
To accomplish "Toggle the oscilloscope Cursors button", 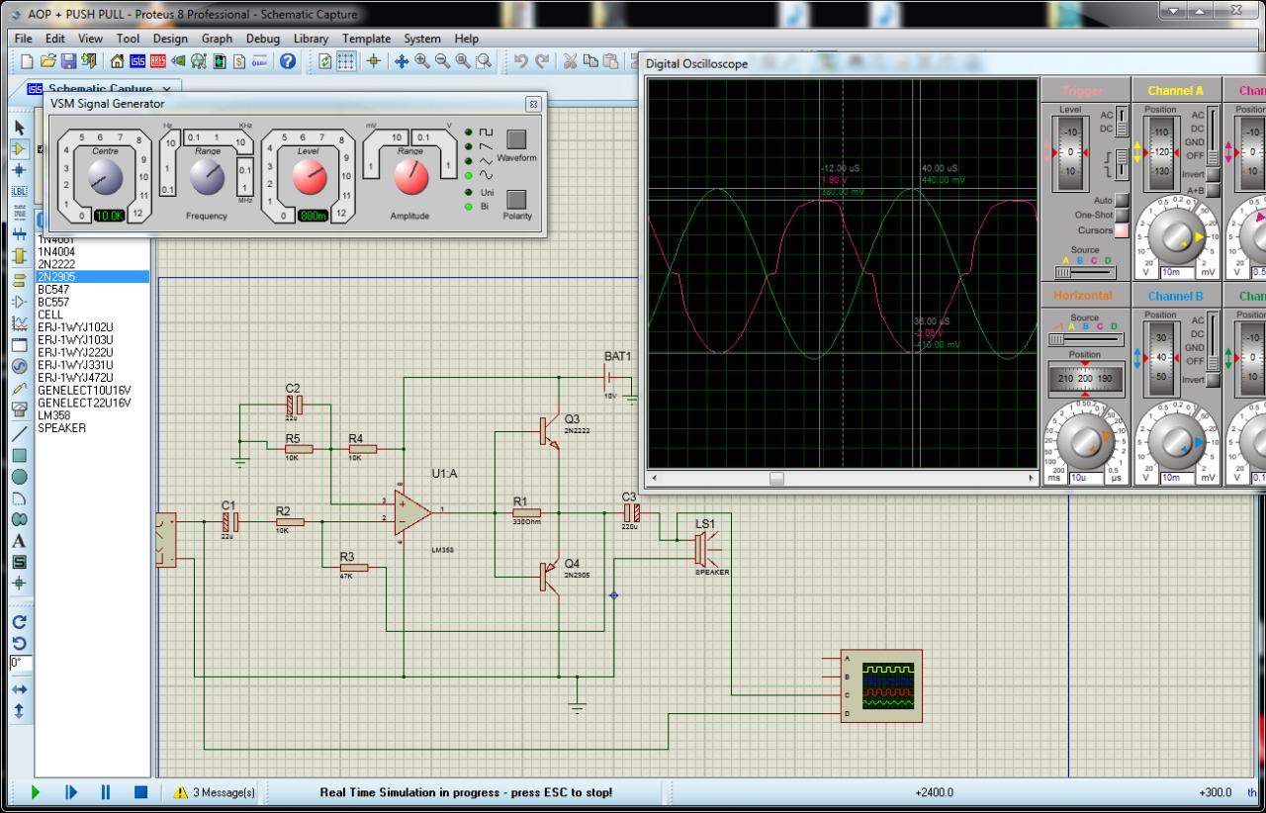I will click(1121, 230).
